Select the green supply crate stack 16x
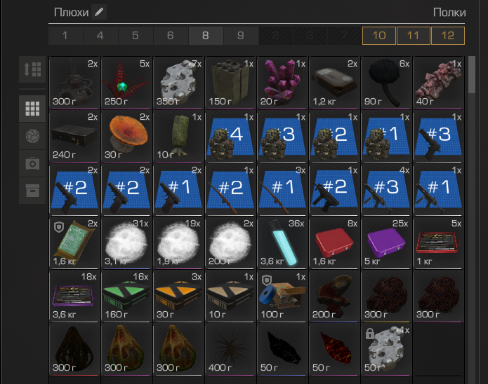The image size is (488, 384). tap(126, 296)
